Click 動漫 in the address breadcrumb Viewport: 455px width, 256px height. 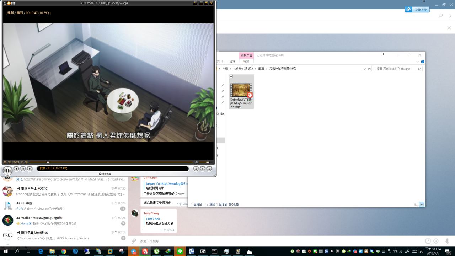(x=261, y=68)
